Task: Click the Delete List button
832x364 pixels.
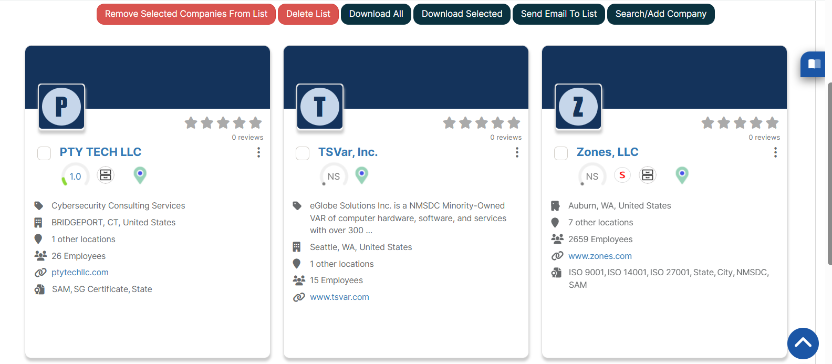Action: pyautogui.click(x=308, y=14)
